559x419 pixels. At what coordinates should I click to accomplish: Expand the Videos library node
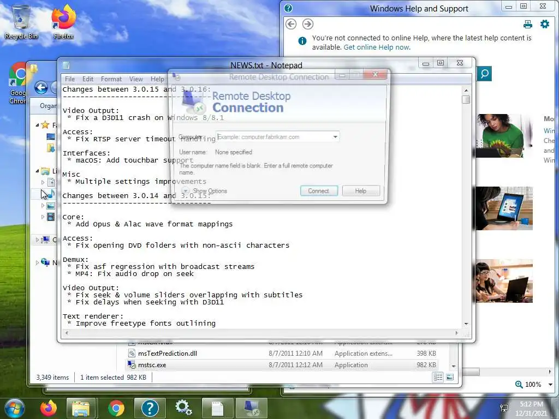coord(43,217)
